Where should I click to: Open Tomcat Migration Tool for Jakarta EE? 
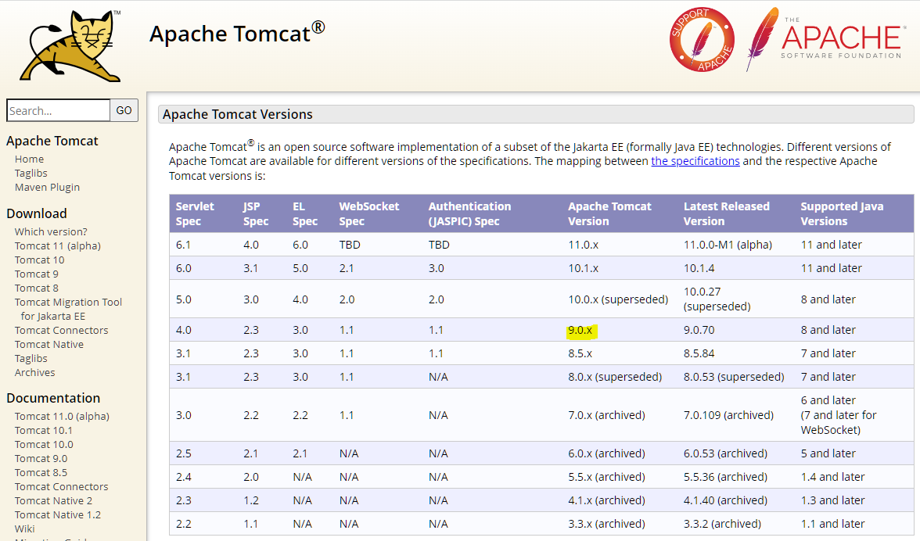pyautogui.click(x=68, y=309)
